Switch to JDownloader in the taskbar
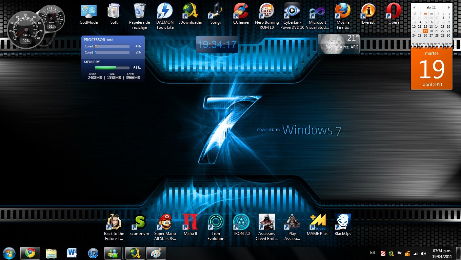 (135, 253)
